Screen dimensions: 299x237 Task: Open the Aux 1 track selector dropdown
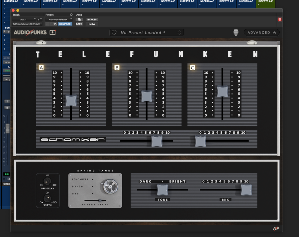24,20
